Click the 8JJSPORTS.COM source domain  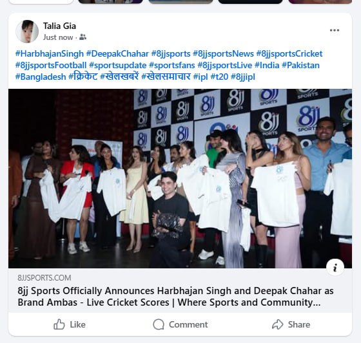click(44, 278)
